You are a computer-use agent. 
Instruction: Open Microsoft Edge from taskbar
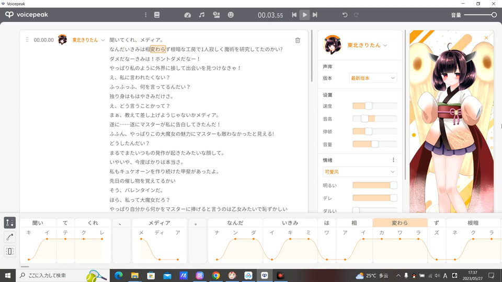119,276
